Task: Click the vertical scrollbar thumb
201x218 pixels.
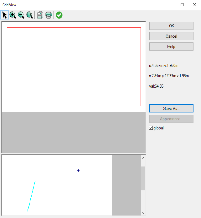Action: 143,178
